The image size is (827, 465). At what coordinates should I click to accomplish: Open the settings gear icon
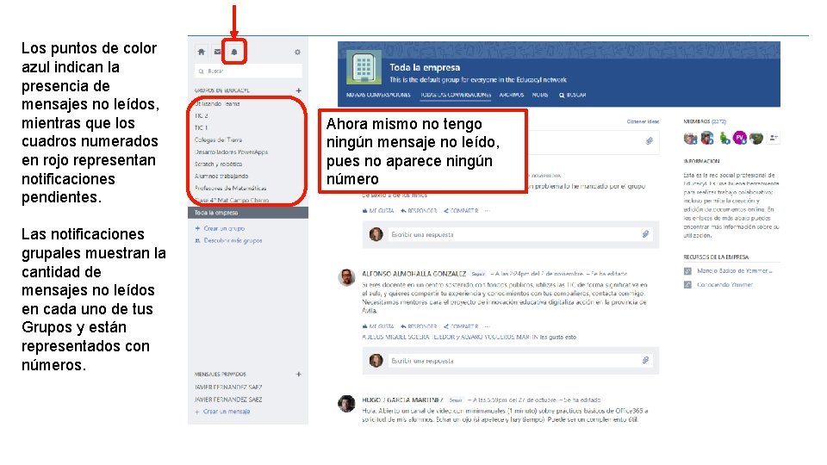(297, 53)
